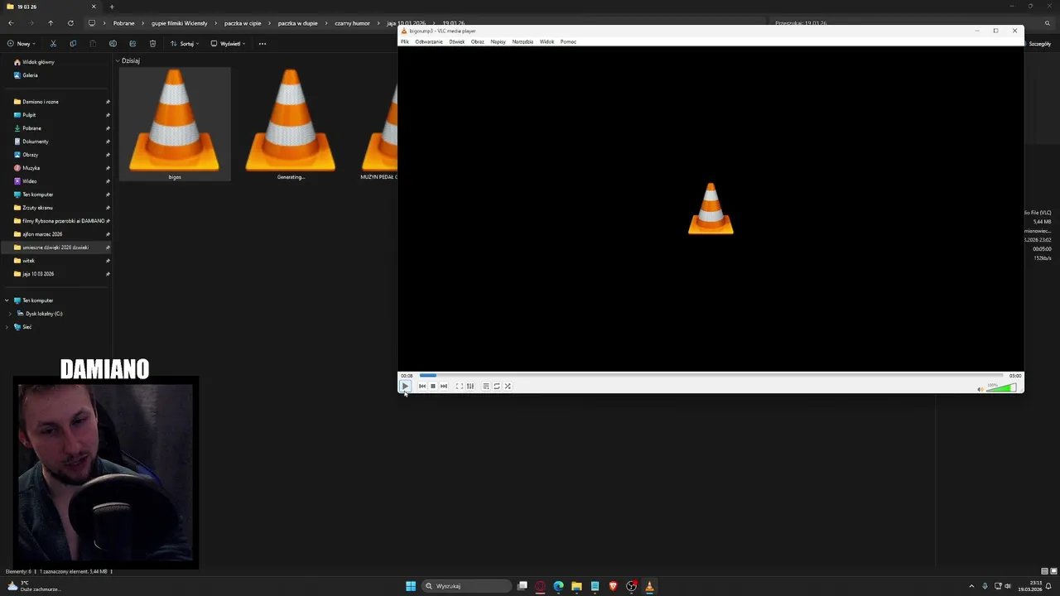
Task: Expand chevron after paczka w cipie breadcrumb
Action: 270,23
